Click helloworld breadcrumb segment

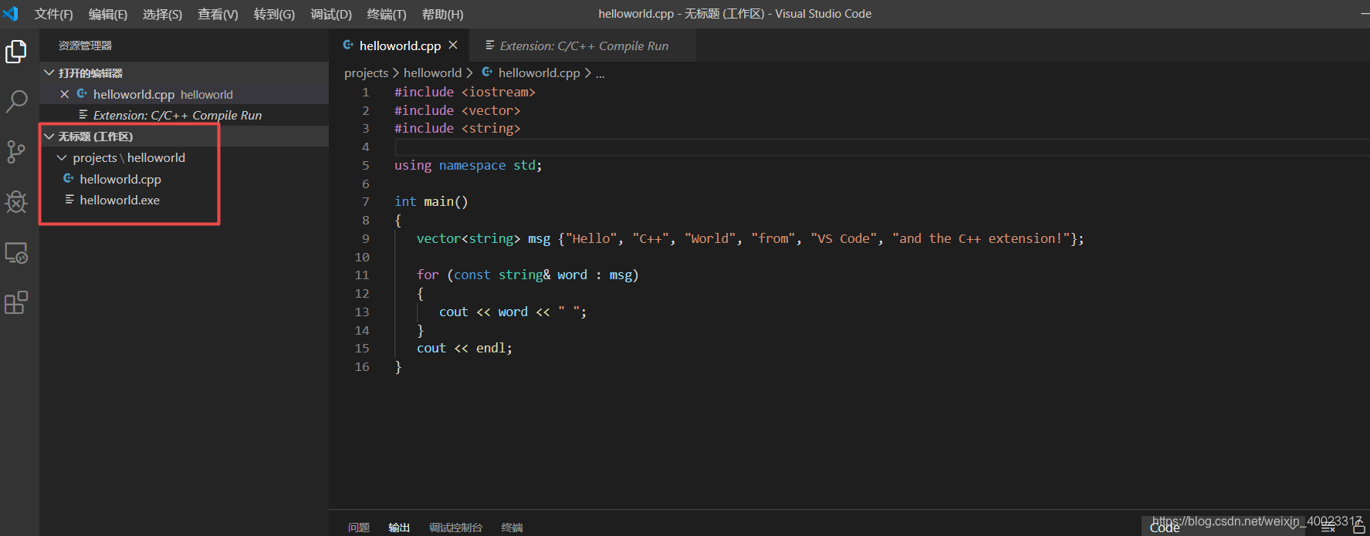click(x=432, y=72)
